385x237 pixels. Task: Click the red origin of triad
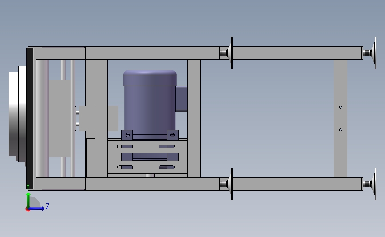(x=28, y=209)
